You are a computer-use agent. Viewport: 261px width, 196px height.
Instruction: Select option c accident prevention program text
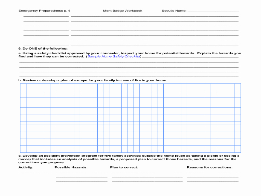(x=129, y=159)
